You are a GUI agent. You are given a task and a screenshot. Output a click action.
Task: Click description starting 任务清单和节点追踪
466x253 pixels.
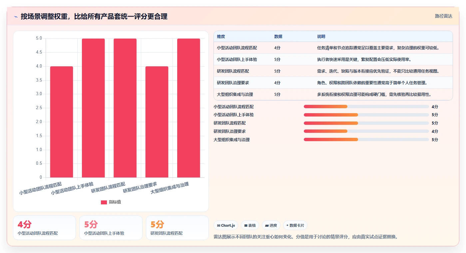tap(378, 48)
